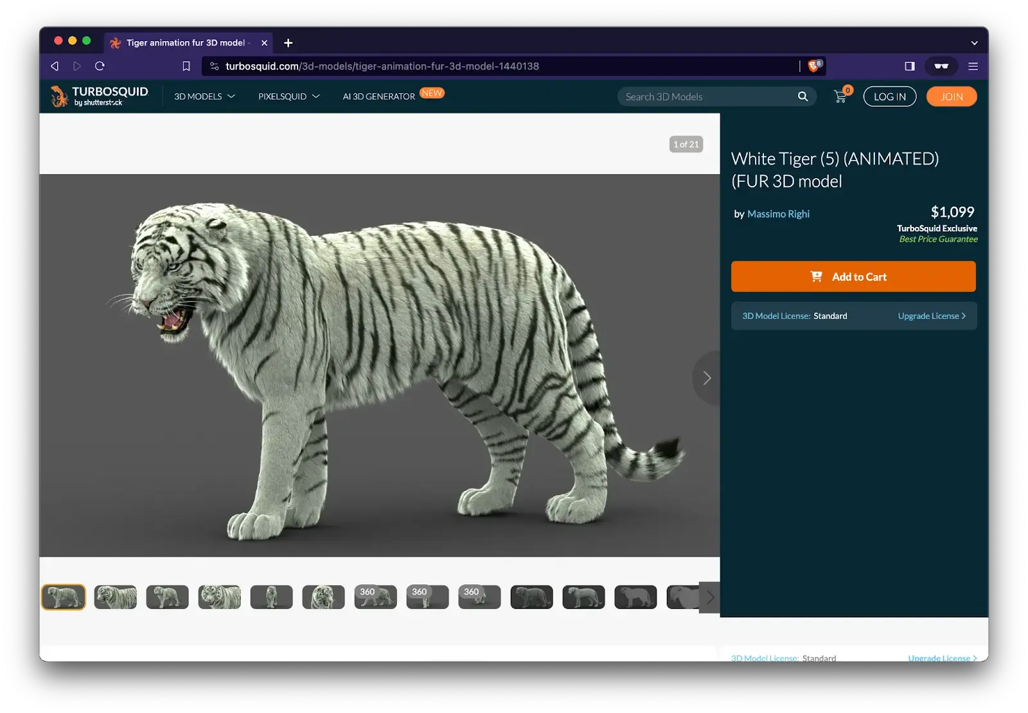Select the Tiger animation fur 3D model tab
Image resolution: width=1028 pixels, height=713 pixels.
pyautogui.click(x=185, y=43)
